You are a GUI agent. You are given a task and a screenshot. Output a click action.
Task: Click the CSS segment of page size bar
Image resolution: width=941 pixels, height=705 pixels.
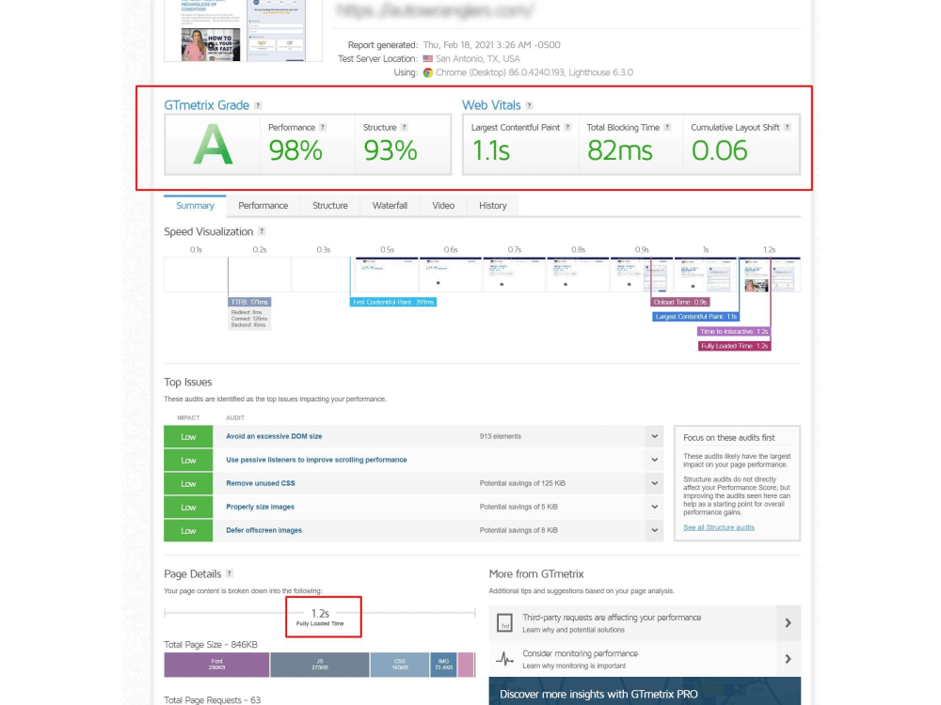click(x=400, y=665)
